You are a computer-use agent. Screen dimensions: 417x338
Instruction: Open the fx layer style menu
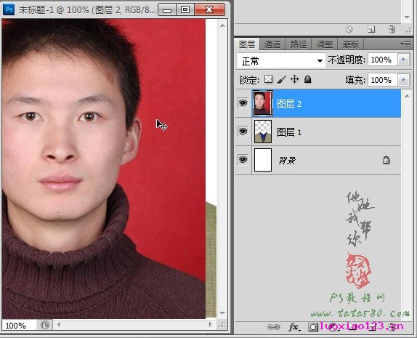tap(294, 327)
